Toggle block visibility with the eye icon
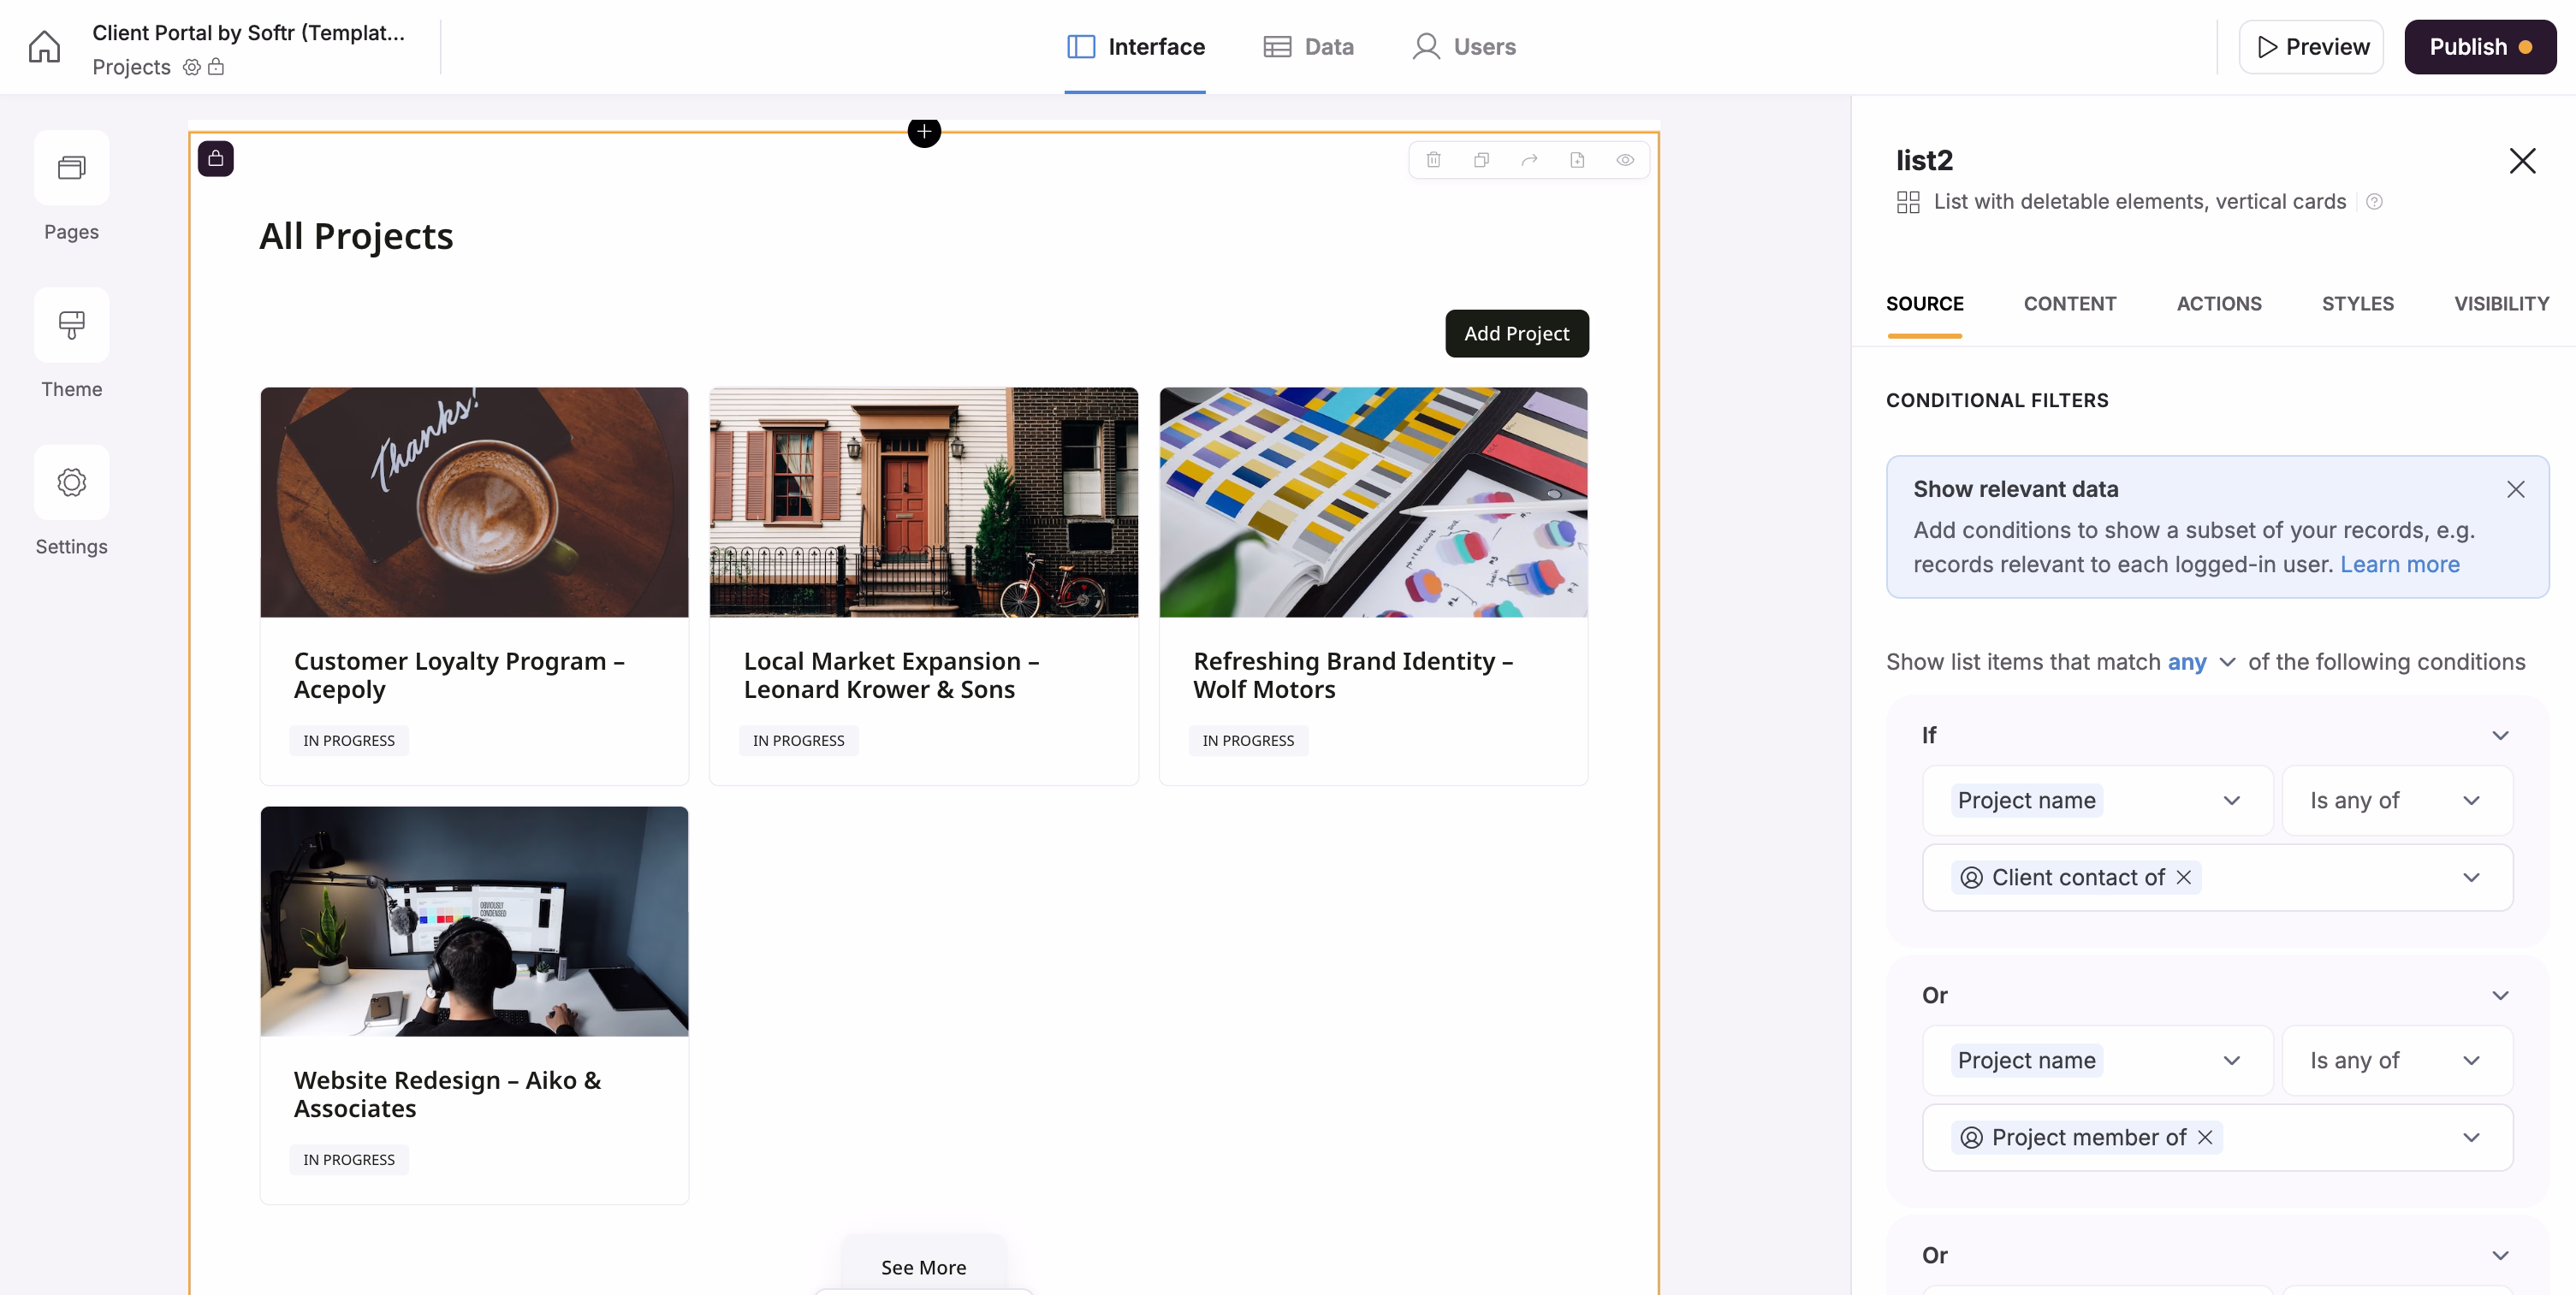 1626,160
